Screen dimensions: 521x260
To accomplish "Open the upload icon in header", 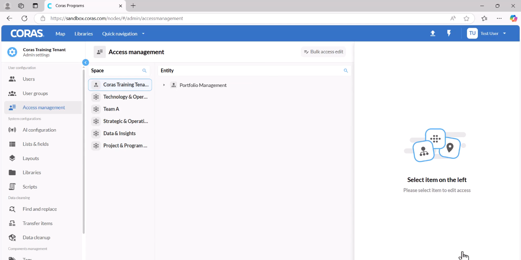I will (433, 33).
